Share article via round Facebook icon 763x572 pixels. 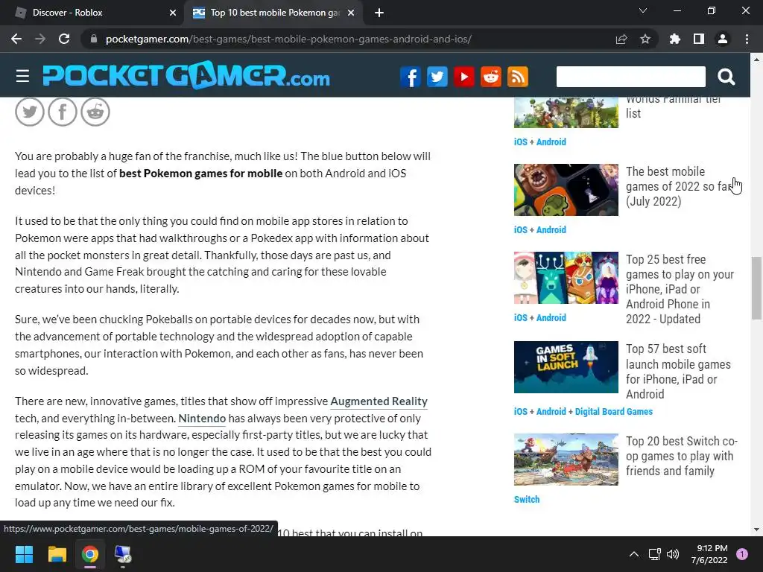[63, 112]
